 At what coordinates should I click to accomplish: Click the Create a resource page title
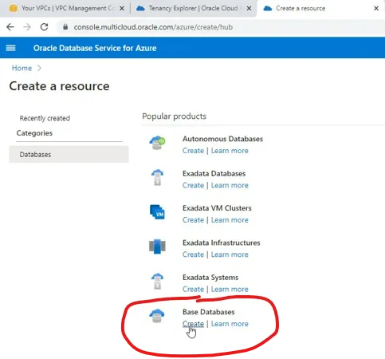59,86
